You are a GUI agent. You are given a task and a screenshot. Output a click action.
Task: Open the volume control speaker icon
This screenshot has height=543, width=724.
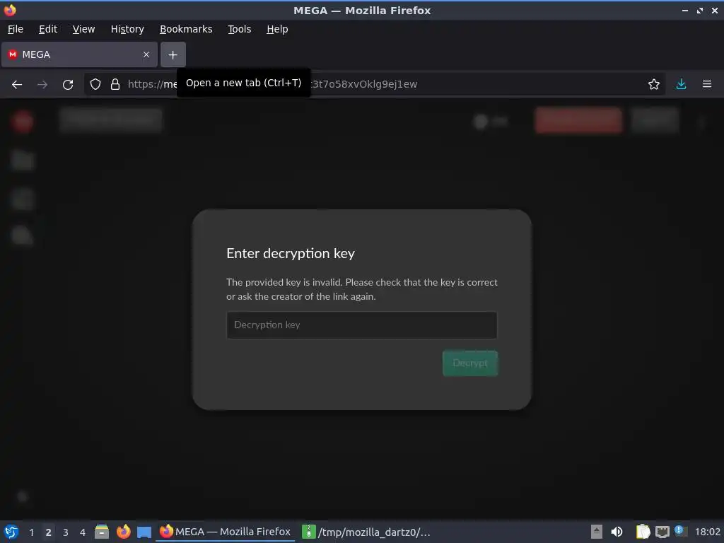point(617,532)
